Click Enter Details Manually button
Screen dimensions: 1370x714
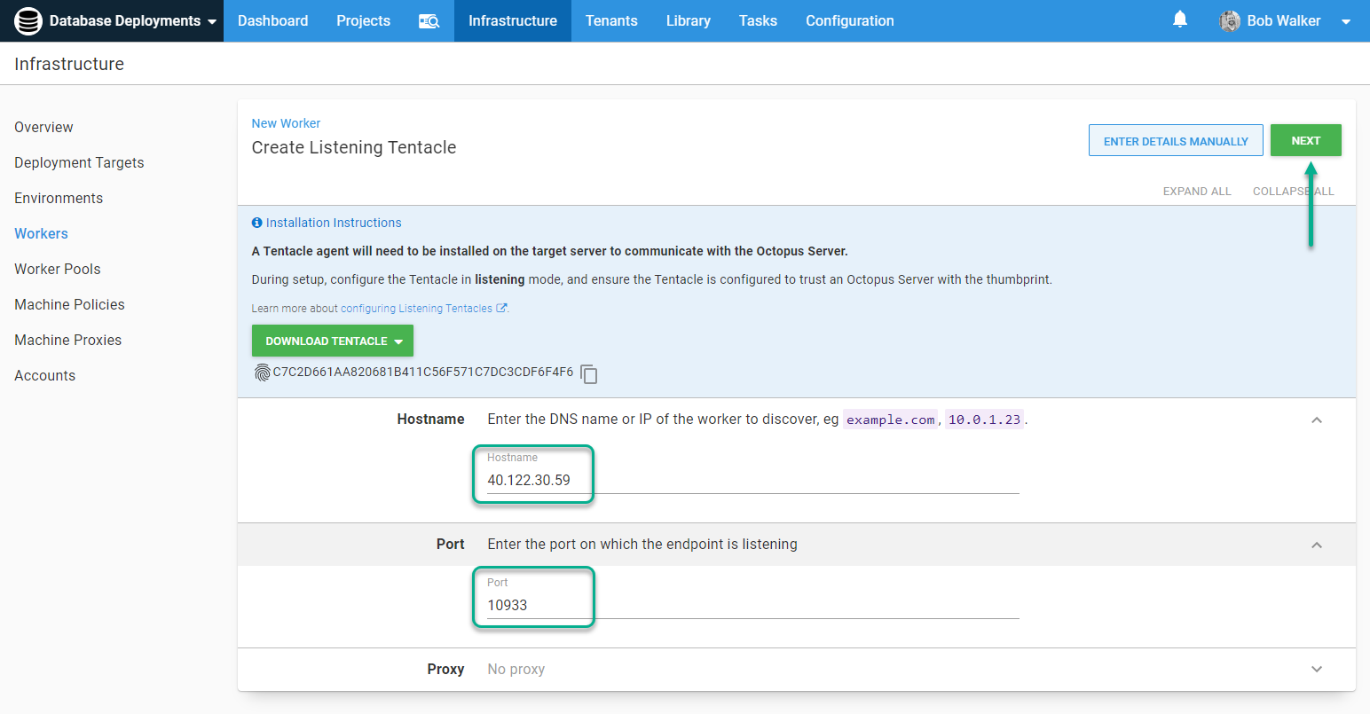click(1175, 141)
